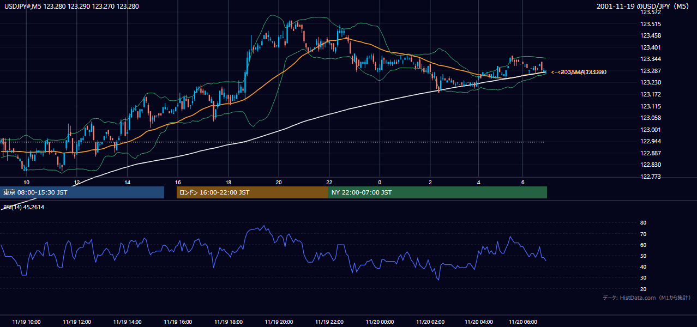This screenshot has height=327, width=697.
Task: Click hour label 10 under price chart
Action: pyautogui.click(x=26, y=182)
